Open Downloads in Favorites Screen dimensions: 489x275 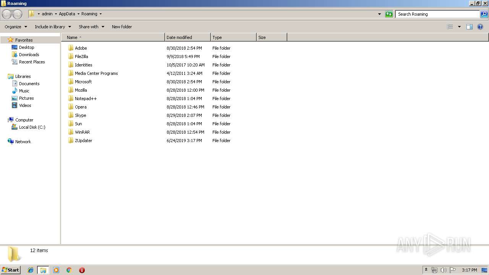pyautogui.click(x=29, y=55)
